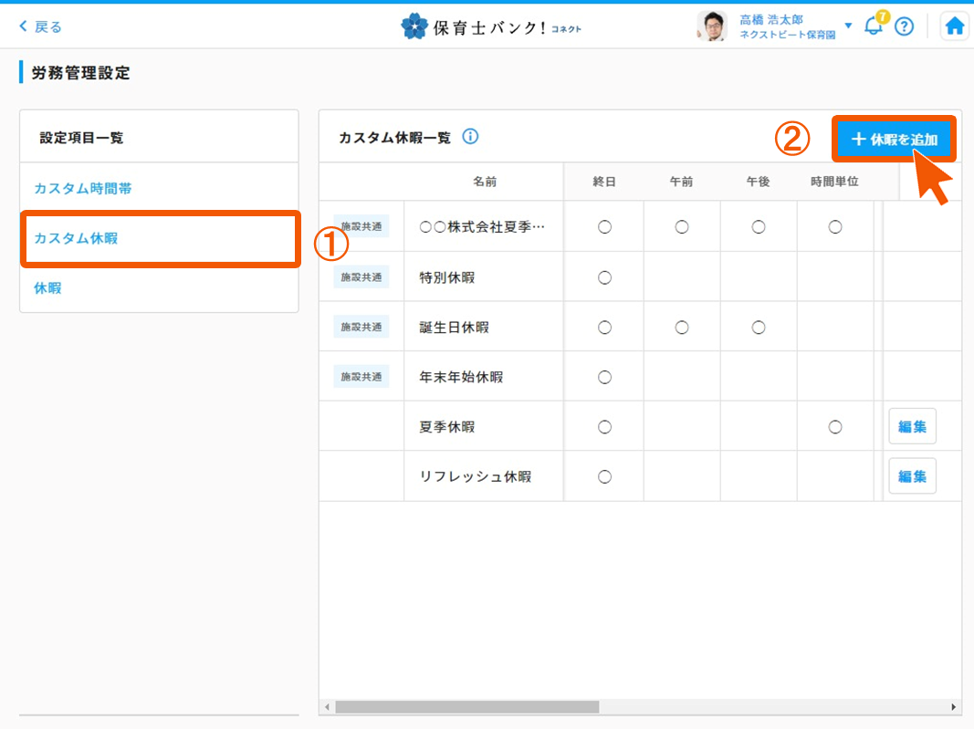This screenshot has height=730, width=974.
Task: Click the info icon beside カスタム休暇一覧
Action: (470, 137)
